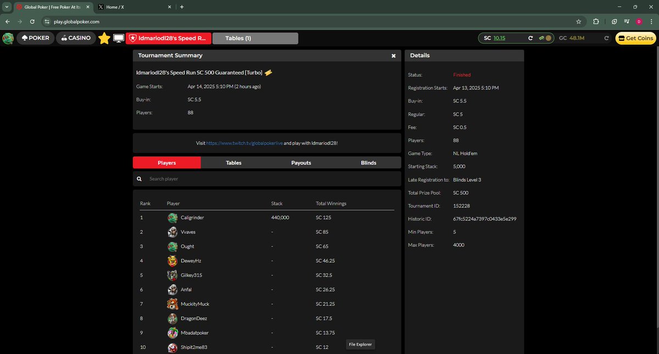
Task: Select player name Vvaves
Action: [188, 232]
